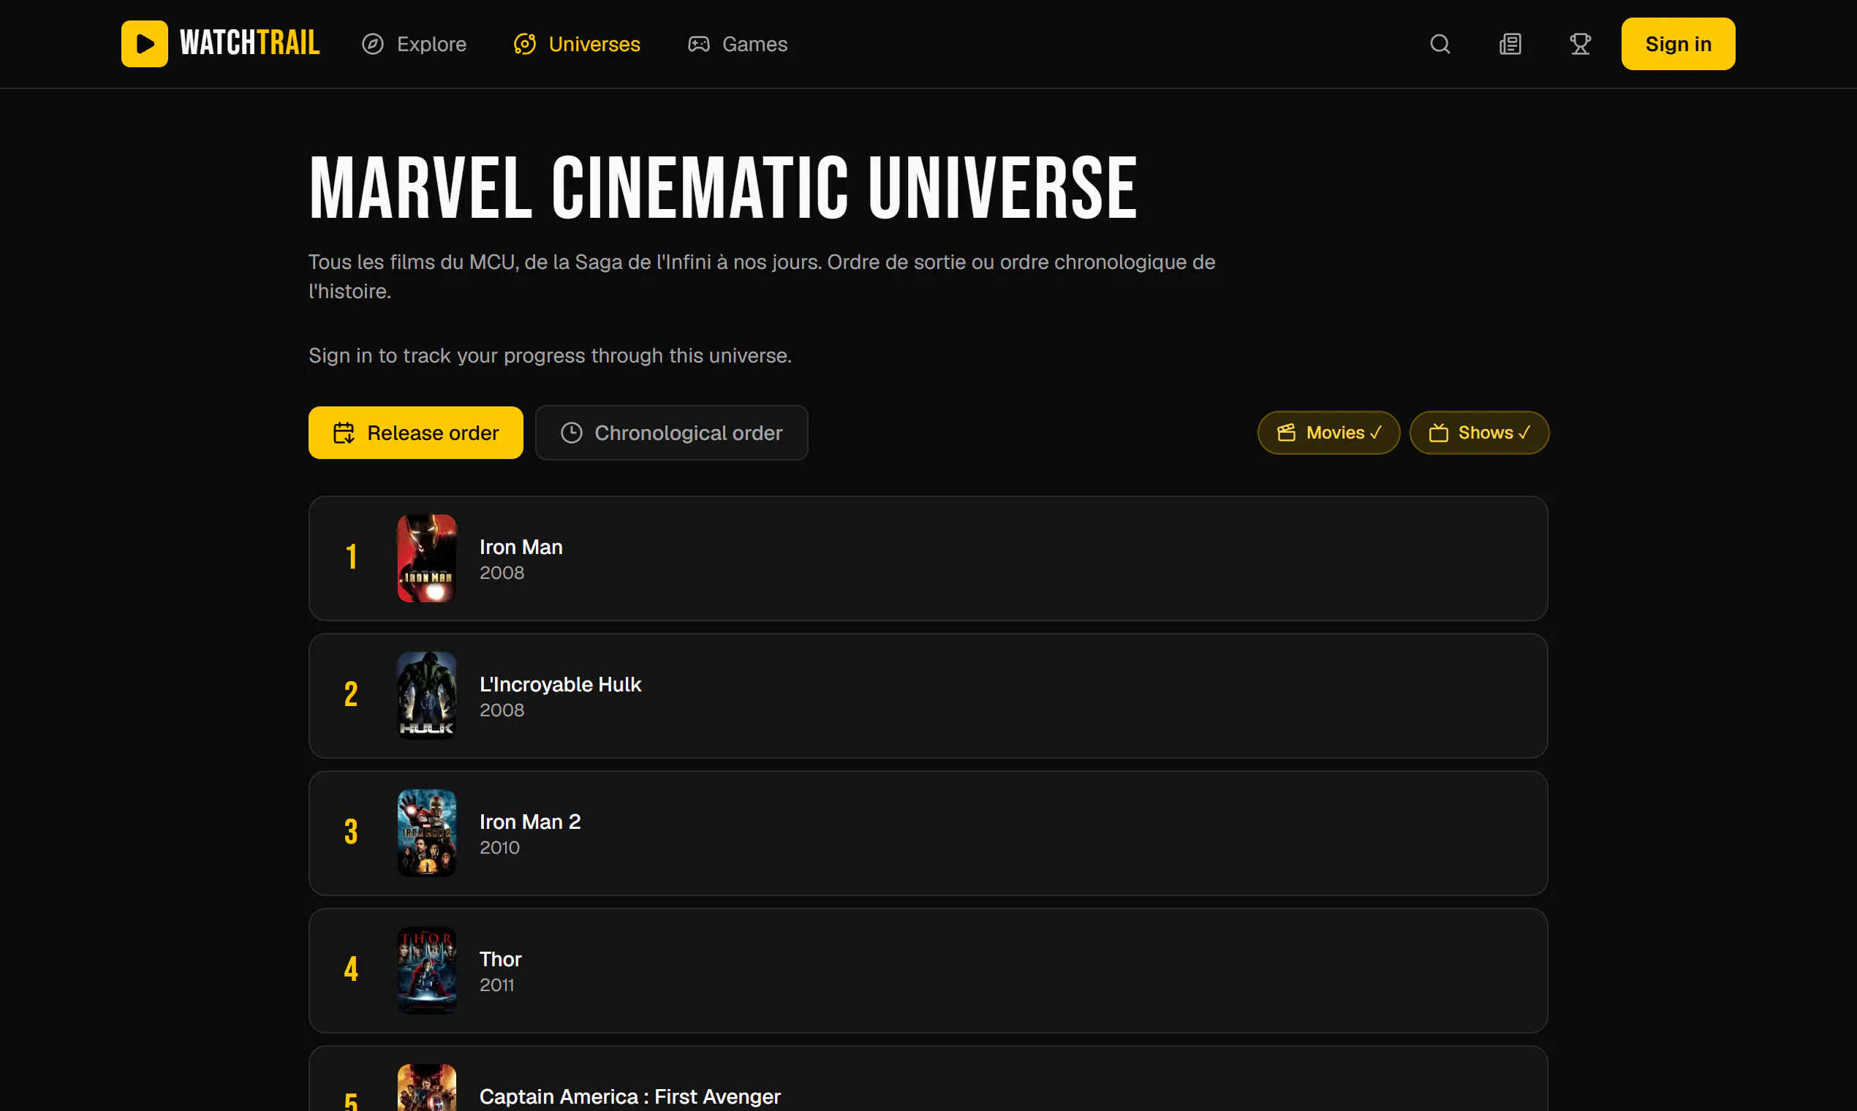Open the trophy leaderboard icon
The height and width of the screenshot is (1111, 1857).
[x=1580, y=44]
